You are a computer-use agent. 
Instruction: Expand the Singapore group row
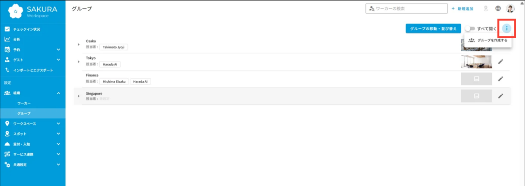tap(79, 96)
